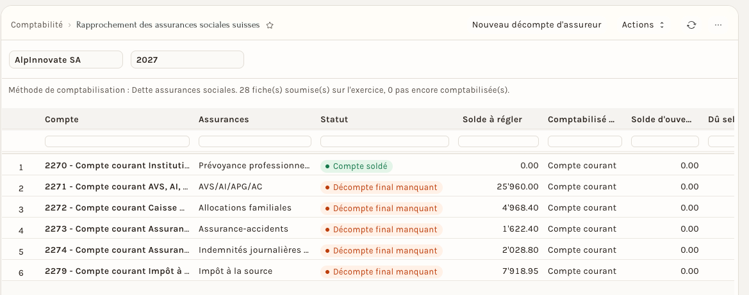
Task: Select row number 4
Action: [21, 230]
